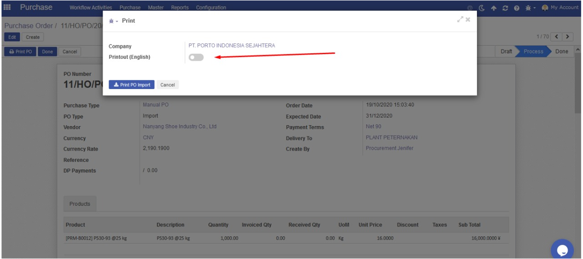Viewport: 583px width, 259px height.
Task: Open the help question mark icon
Action: pos(517,8)
